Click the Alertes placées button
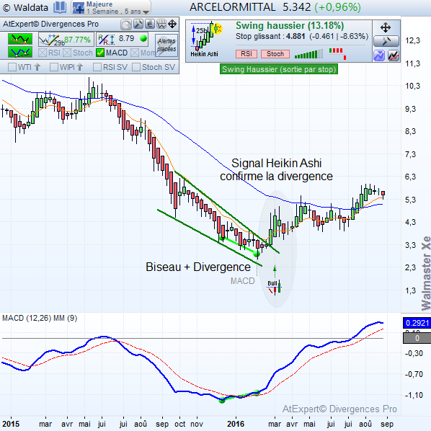This screenshot has height=431, width=431. tap(166, 45)
